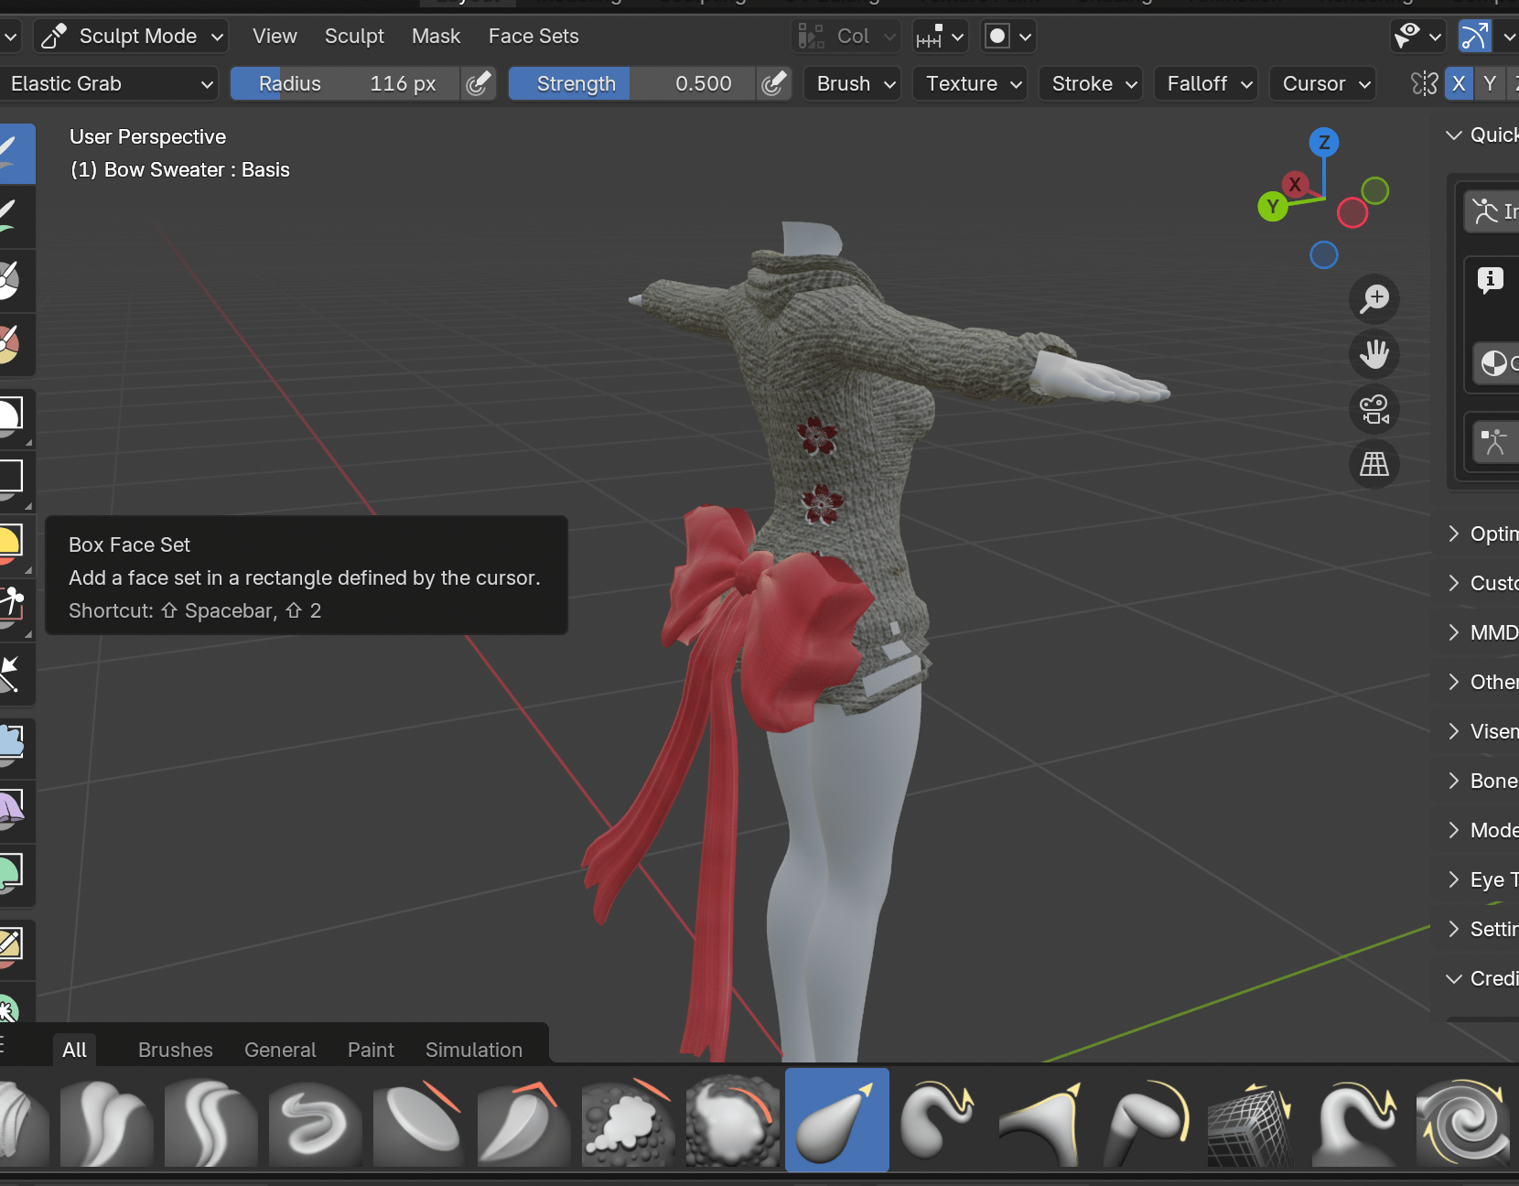Screen dimensions: 1519x1186
Task: Open the Falloff dropdown
Action: 1206,84
